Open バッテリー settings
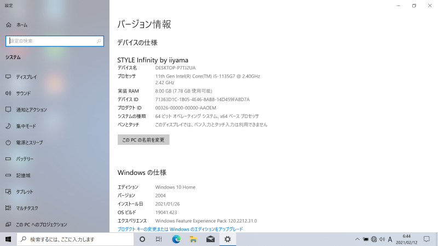Viewport: 438px width, 246px height. 20,159
